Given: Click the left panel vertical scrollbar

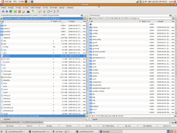Looking at the screenshot, I should point(87,67).
